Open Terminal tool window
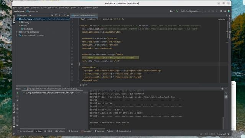 (73, 131)
